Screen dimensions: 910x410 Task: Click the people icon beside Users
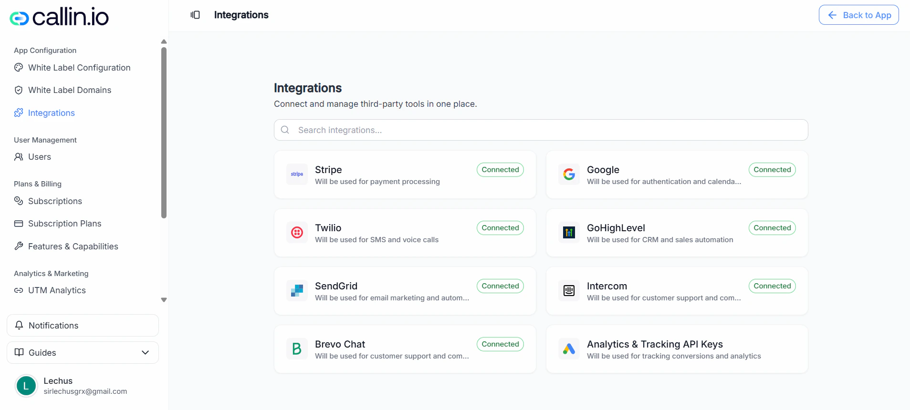click(19, 157)
